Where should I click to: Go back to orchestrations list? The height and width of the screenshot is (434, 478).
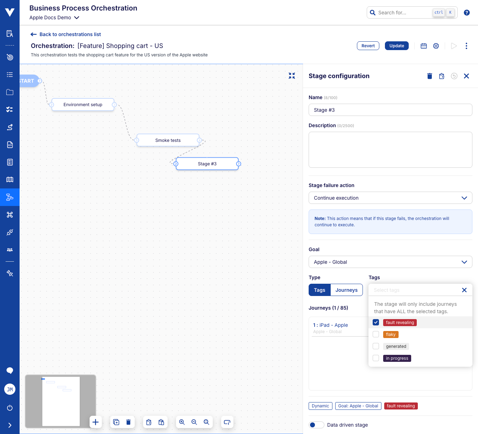click(x=66, y=34)
